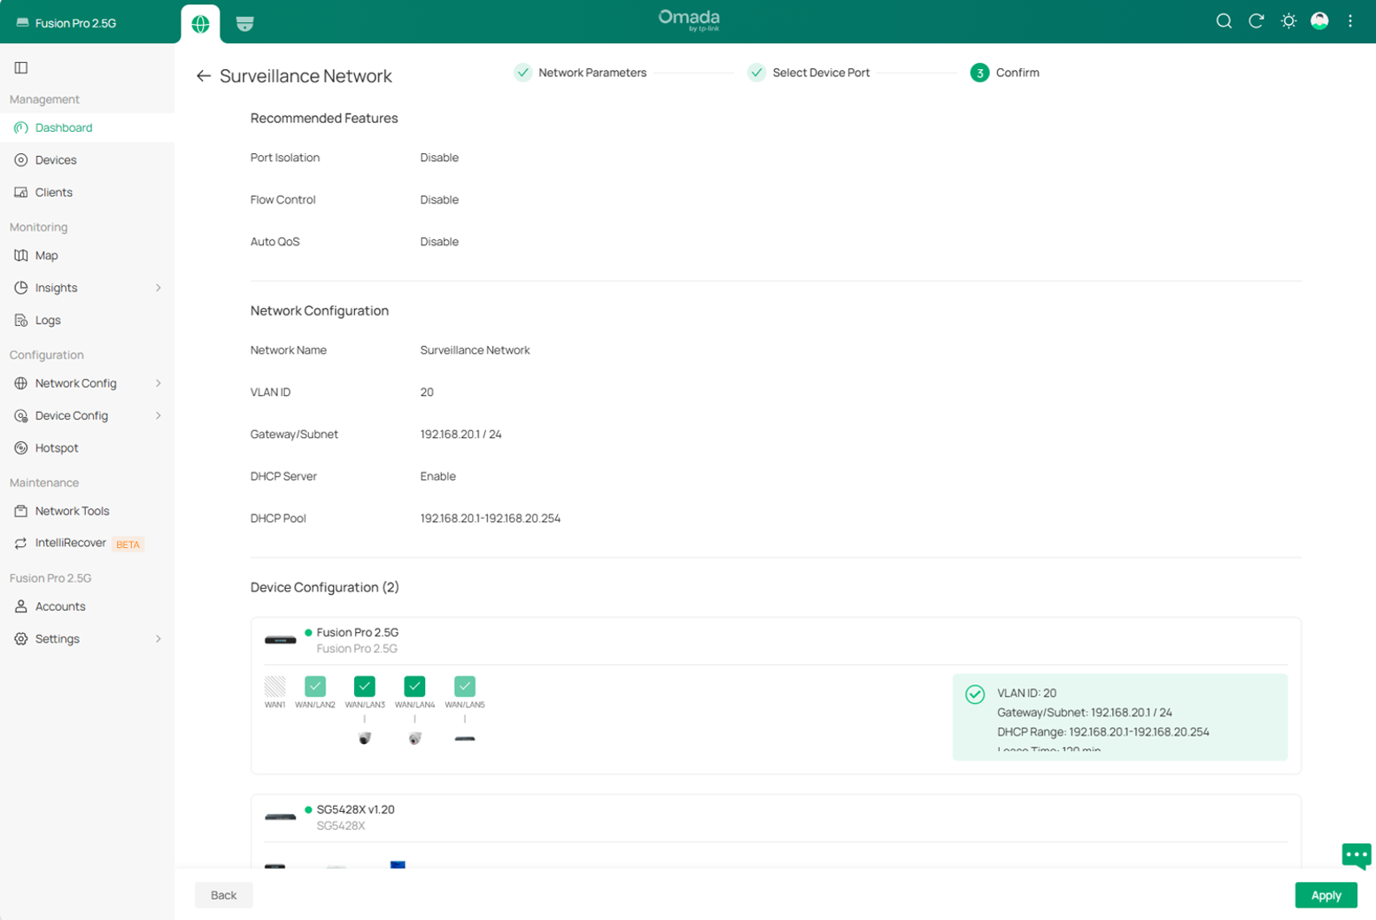
Task: Click the VLAN ID 20 summary box
Action: tap(1120, 717)
